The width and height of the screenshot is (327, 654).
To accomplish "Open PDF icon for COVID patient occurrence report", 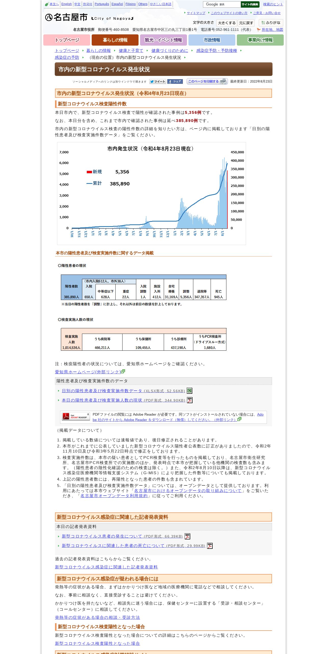I will click(187, 536).
